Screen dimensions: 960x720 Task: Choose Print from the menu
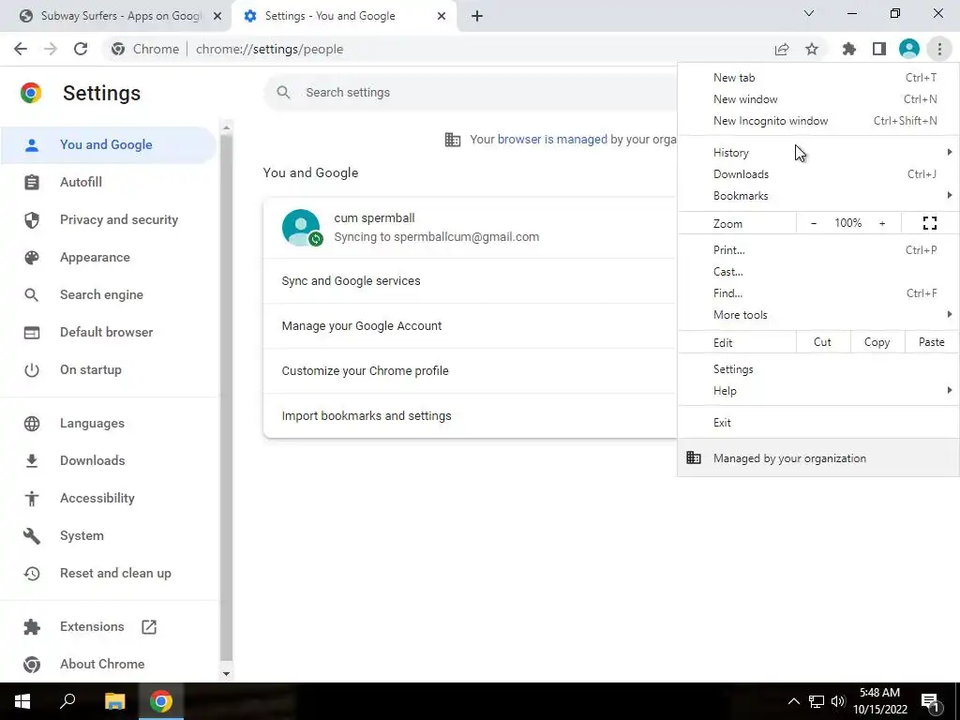coord(817,249)
